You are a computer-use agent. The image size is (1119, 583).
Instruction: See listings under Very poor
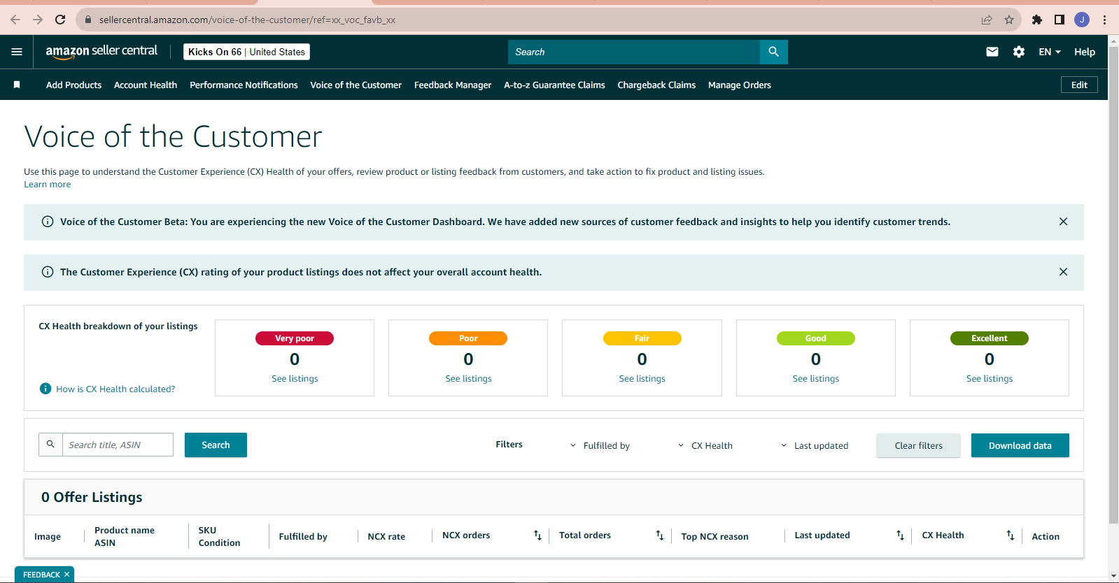coord(295,378)
